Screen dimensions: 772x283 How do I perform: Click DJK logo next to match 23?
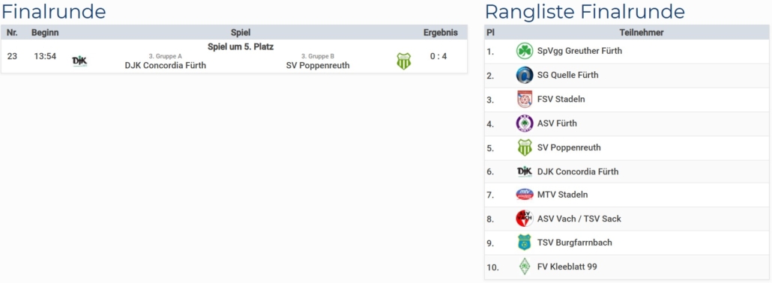[x=79, y=61]
